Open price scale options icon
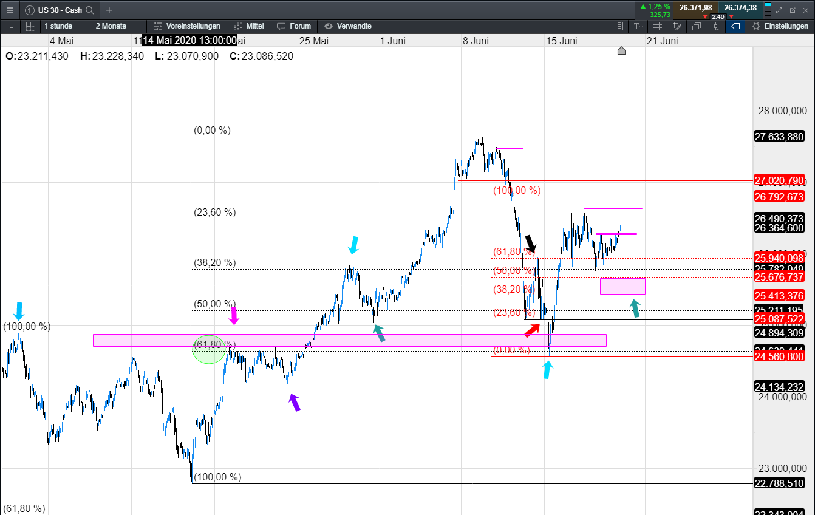 click(619, 26)
